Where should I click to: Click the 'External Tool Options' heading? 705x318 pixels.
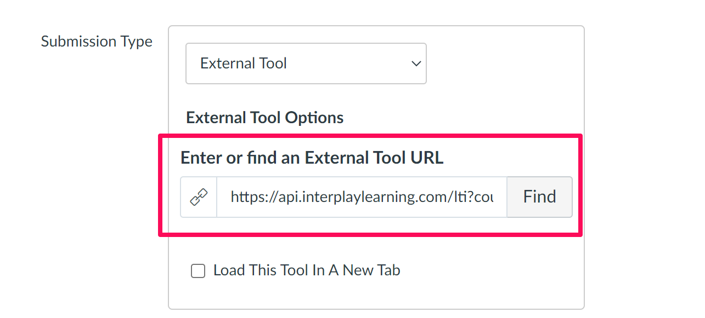(x=265, y=118)
